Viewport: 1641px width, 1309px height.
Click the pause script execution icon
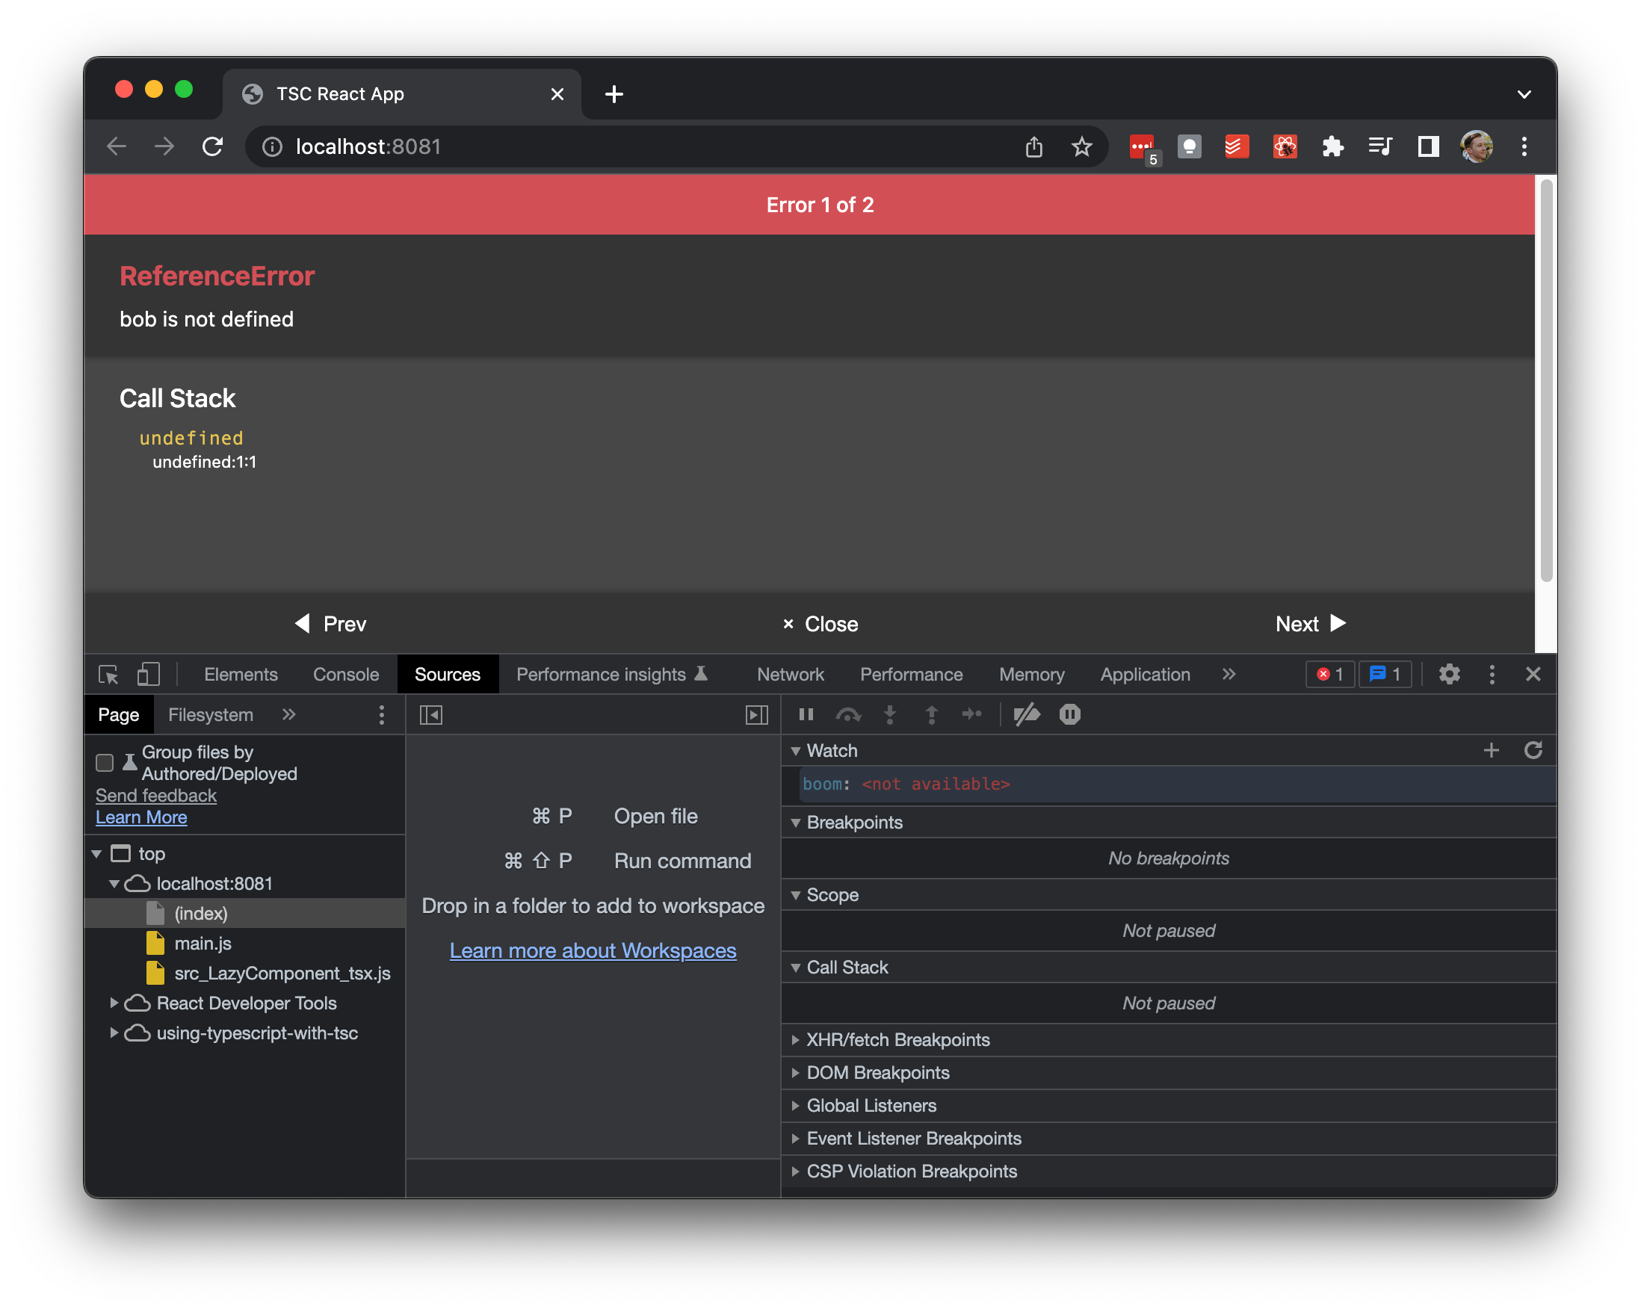tap(806, 714)
